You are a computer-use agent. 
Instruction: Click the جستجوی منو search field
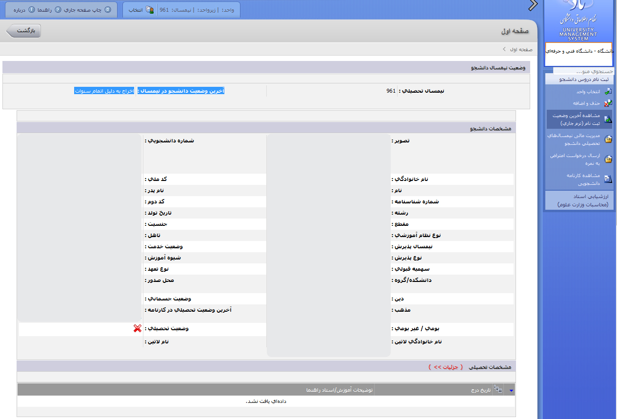[580, 71]
